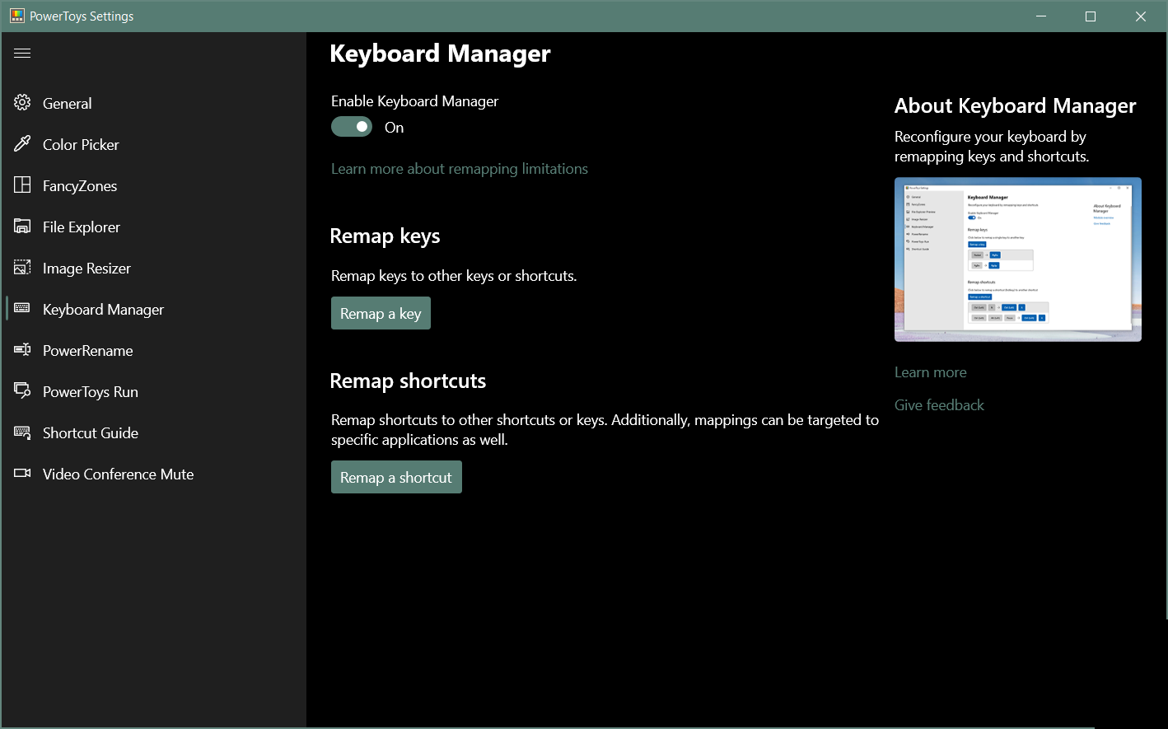This screenshot has width=1168, height=729.
Task: Open the FancyZones layout icon
Action: [22, 185]
